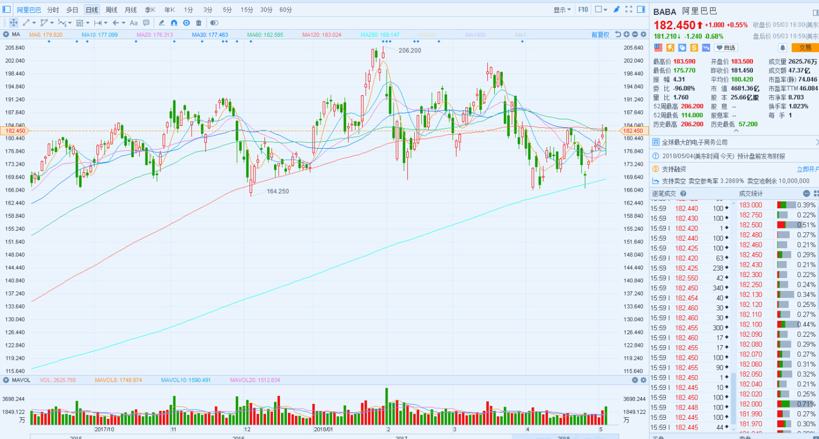Expand the MA indicator dropdown
The height and width of the screenshot is (439, 819).
6,35
